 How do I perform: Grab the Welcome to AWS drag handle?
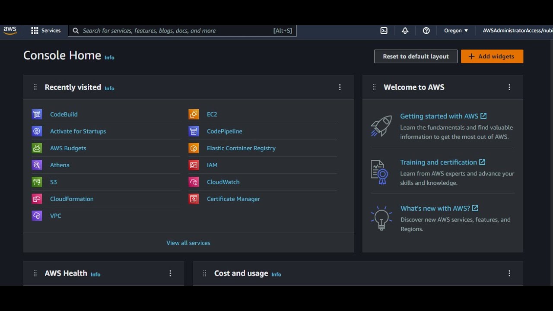[374, 87]
